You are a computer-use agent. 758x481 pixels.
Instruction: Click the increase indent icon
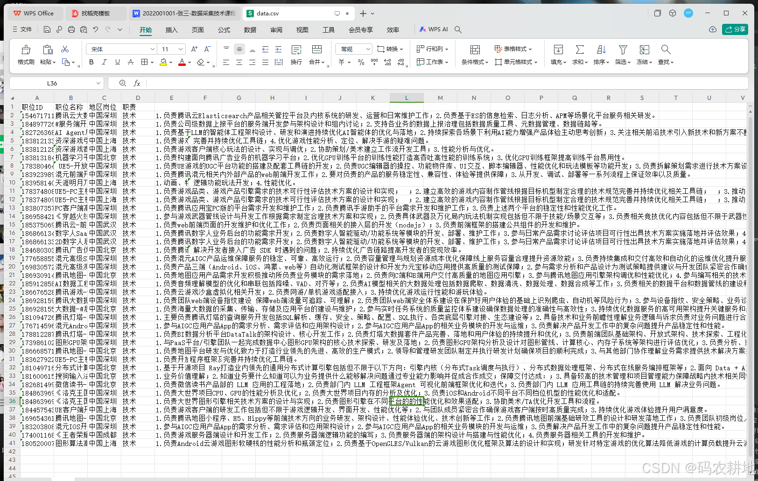click(279, 49)
